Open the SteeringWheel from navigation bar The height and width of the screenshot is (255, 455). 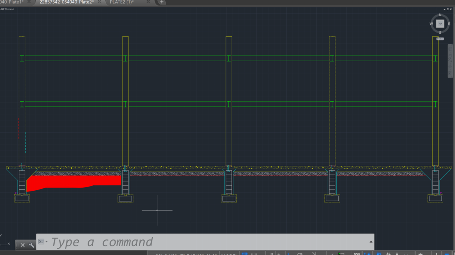click(450, 48)
